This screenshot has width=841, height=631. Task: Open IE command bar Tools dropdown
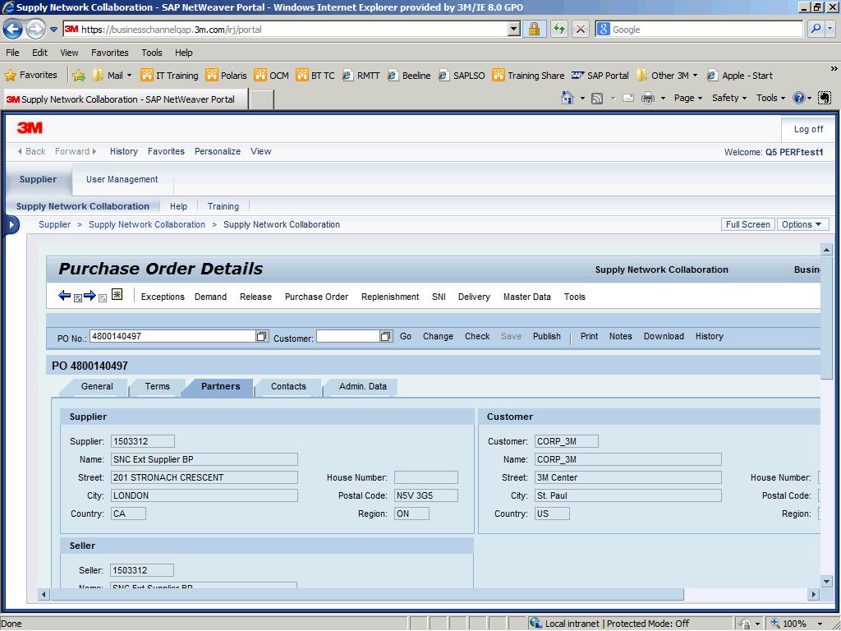(770, 98)
